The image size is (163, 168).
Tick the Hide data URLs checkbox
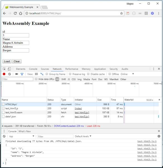click(36, 79)
